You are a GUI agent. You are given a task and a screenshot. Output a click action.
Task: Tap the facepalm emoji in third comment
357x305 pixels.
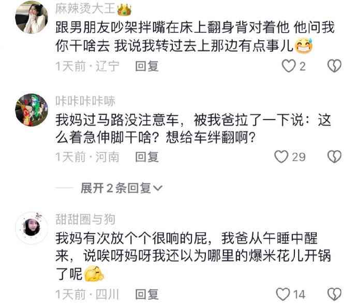pyautogui.click(x=94, y=273)
